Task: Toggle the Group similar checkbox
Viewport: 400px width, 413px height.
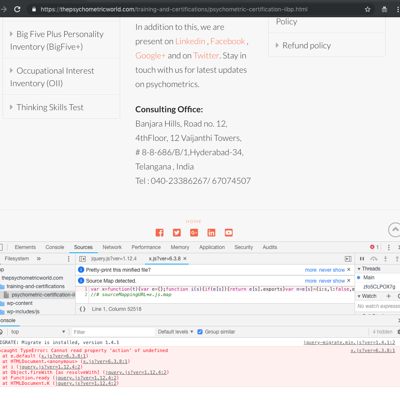Action: pyautogui.click(x=200, y=332)
